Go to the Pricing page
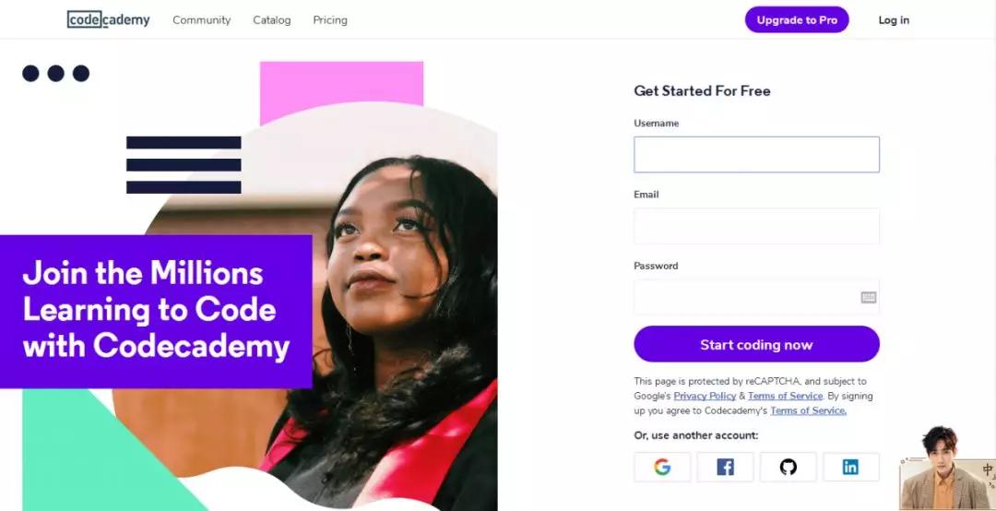 click(x=330, y=19)
